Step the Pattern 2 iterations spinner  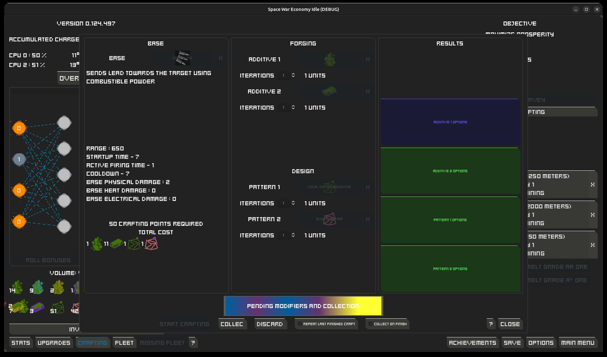293,235
